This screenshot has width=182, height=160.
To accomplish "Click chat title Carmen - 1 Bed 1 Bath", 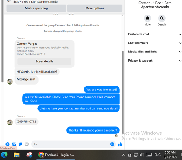I will tap(155, 5).
